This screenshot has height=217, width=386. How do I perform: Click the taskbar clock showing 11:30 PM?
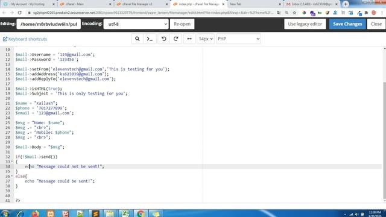[x=375, y=213]
